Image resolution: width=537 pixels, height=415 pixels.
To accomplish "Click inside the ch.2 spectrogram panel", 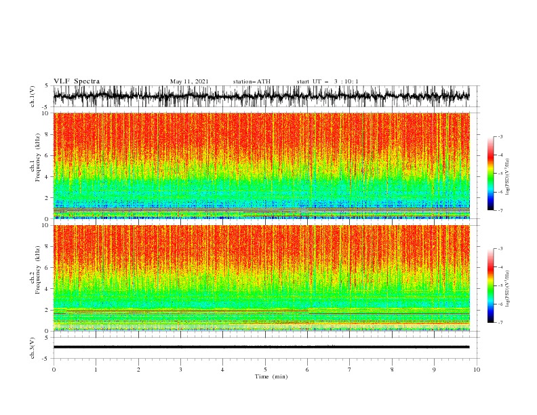I will 261,278.
